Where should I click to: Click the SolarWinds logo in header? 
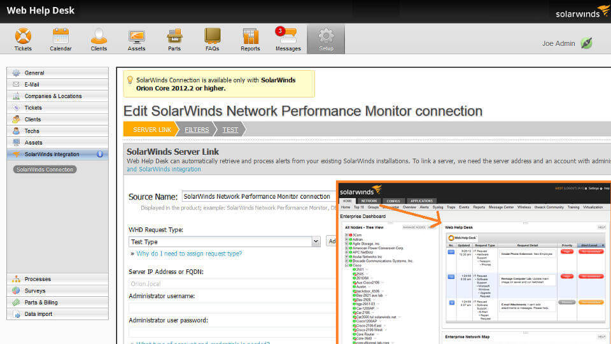(582, 11)
